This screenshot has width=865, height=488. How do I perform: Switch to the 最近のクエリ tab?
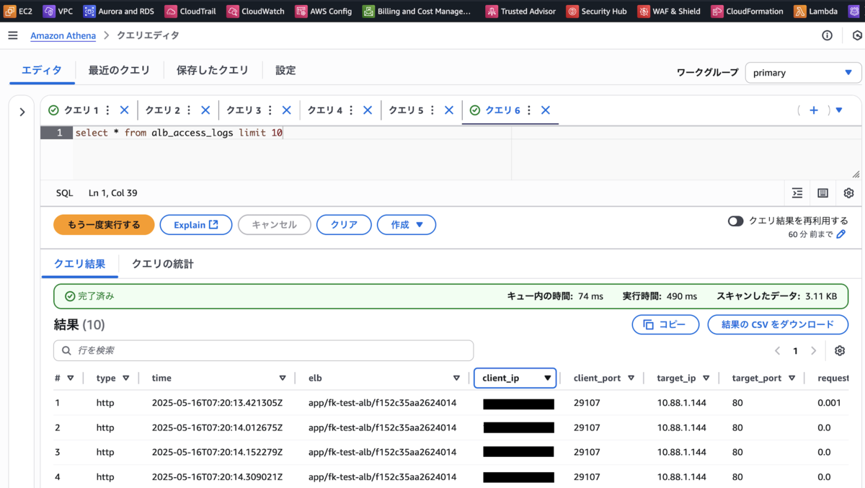(x=119, y=71)
